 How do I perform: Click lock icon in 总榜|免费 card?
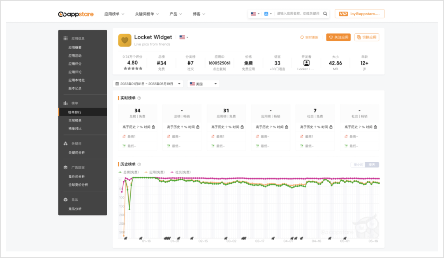point(153,127)
